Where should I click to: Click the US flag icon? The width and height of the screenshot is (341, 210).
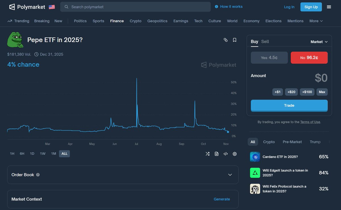(x=52, y=7)
